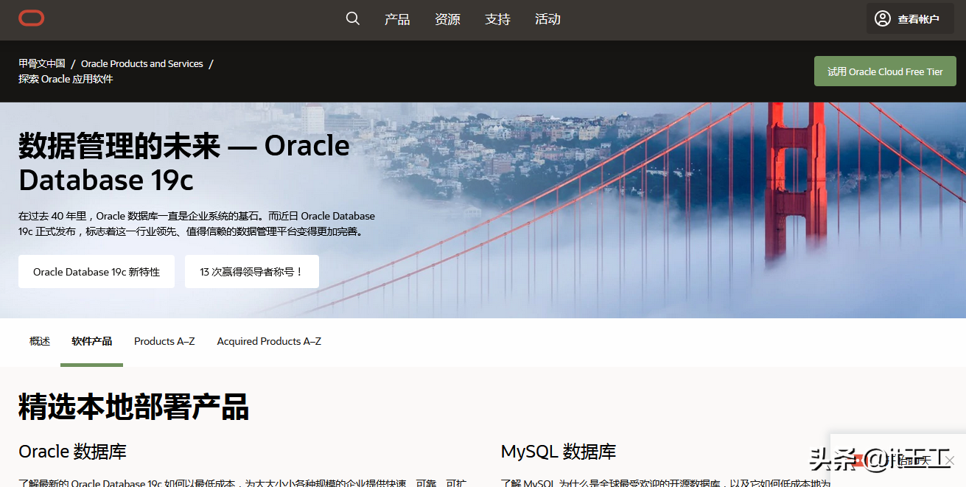Click the 精选本地部署产品 heading
Image resolution: width=966 pixels, height=487 pixels.
click(133, 407)
